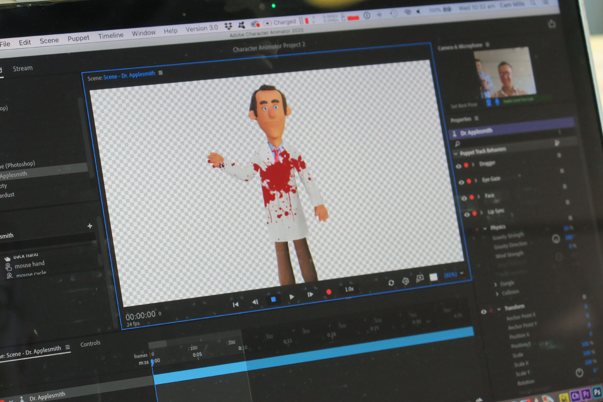Select the mouse hand layer item
Viewport: 603px width, 402px height.
pyautogui.click(x=29, y=265)
